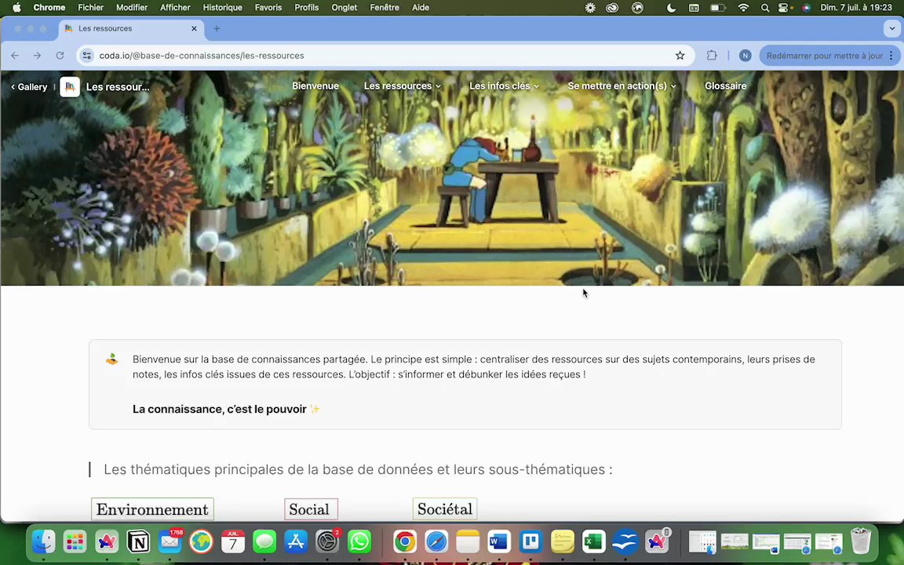Click Redémarrer pour mettre à jour button
Screen dimensions: 904x565
point(825,56)
